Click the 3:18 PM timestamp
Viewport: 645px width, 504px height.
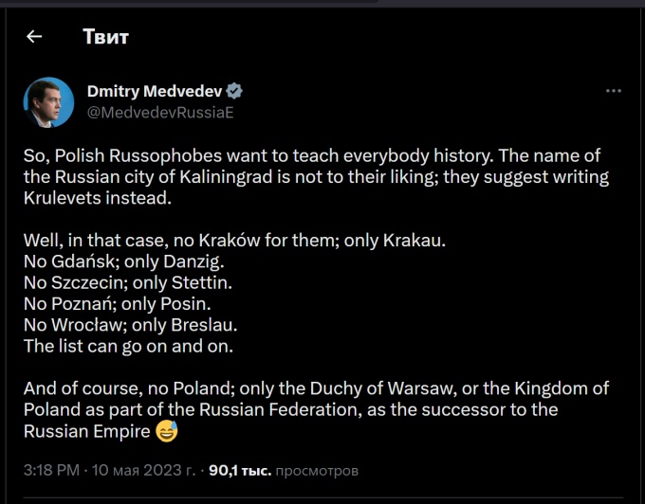(x=51, y=469)
